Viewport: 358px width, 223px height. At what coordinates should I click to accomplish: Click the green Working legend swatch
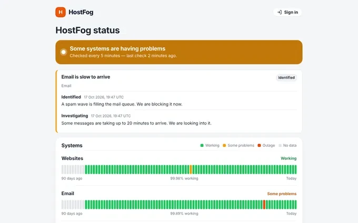tap(202, 145)
